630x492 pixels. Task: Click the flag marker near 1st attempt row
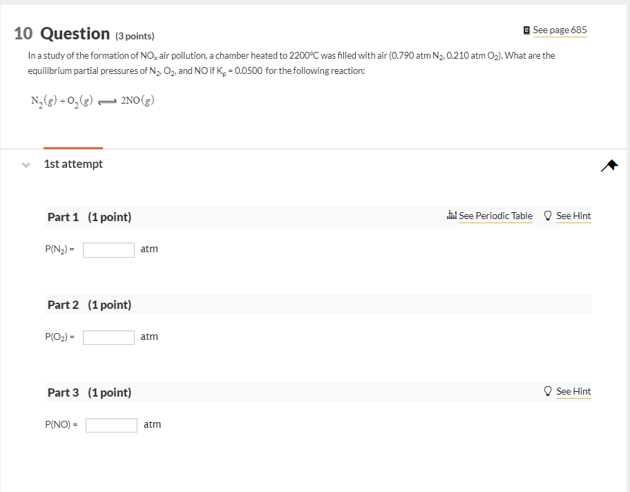pyautogui.click(x=609, y=165)
